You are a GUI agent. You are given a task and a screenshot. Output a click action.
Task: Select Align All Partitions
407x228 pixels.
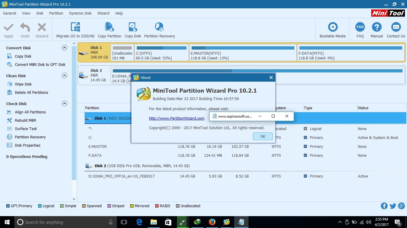pyautogui.click(x=30, y=112)
